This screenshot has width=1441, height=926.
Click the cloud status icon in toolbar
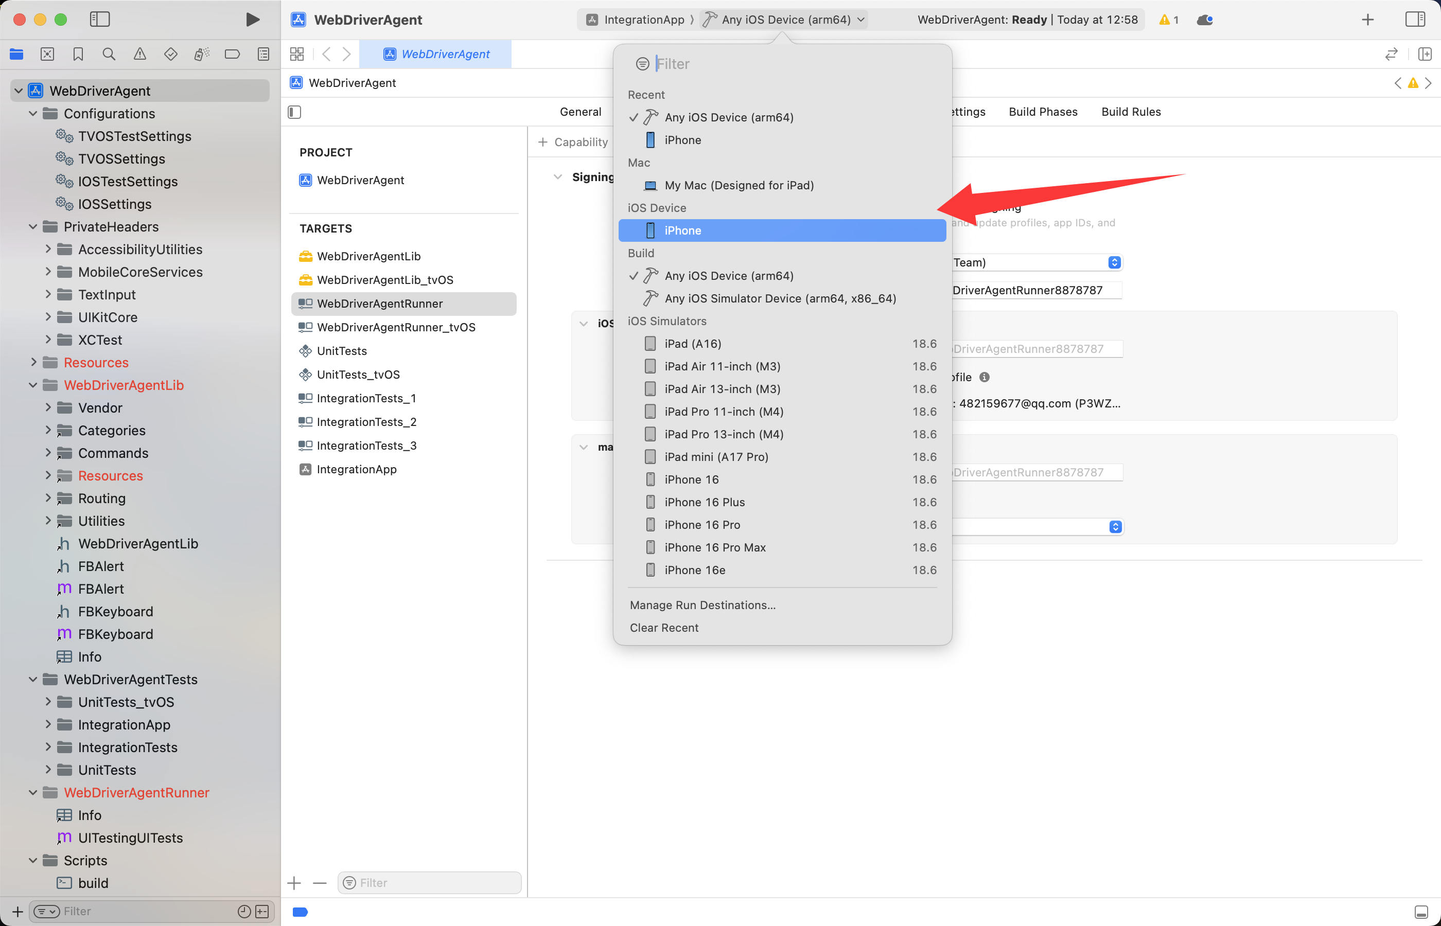[1205, 20]
